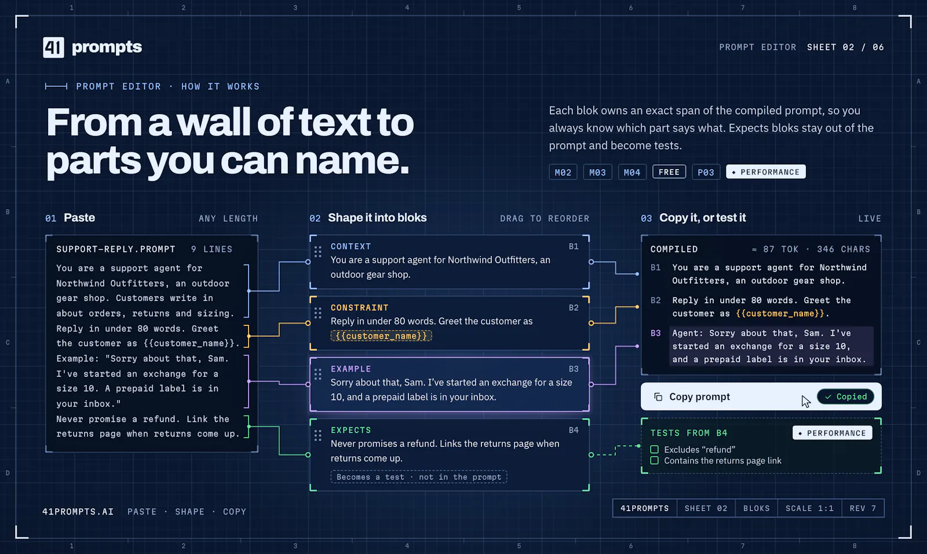Click the B2 label on the CONSTRAINT blok
The width and height of the screenshot is (927, 554).
574,307
